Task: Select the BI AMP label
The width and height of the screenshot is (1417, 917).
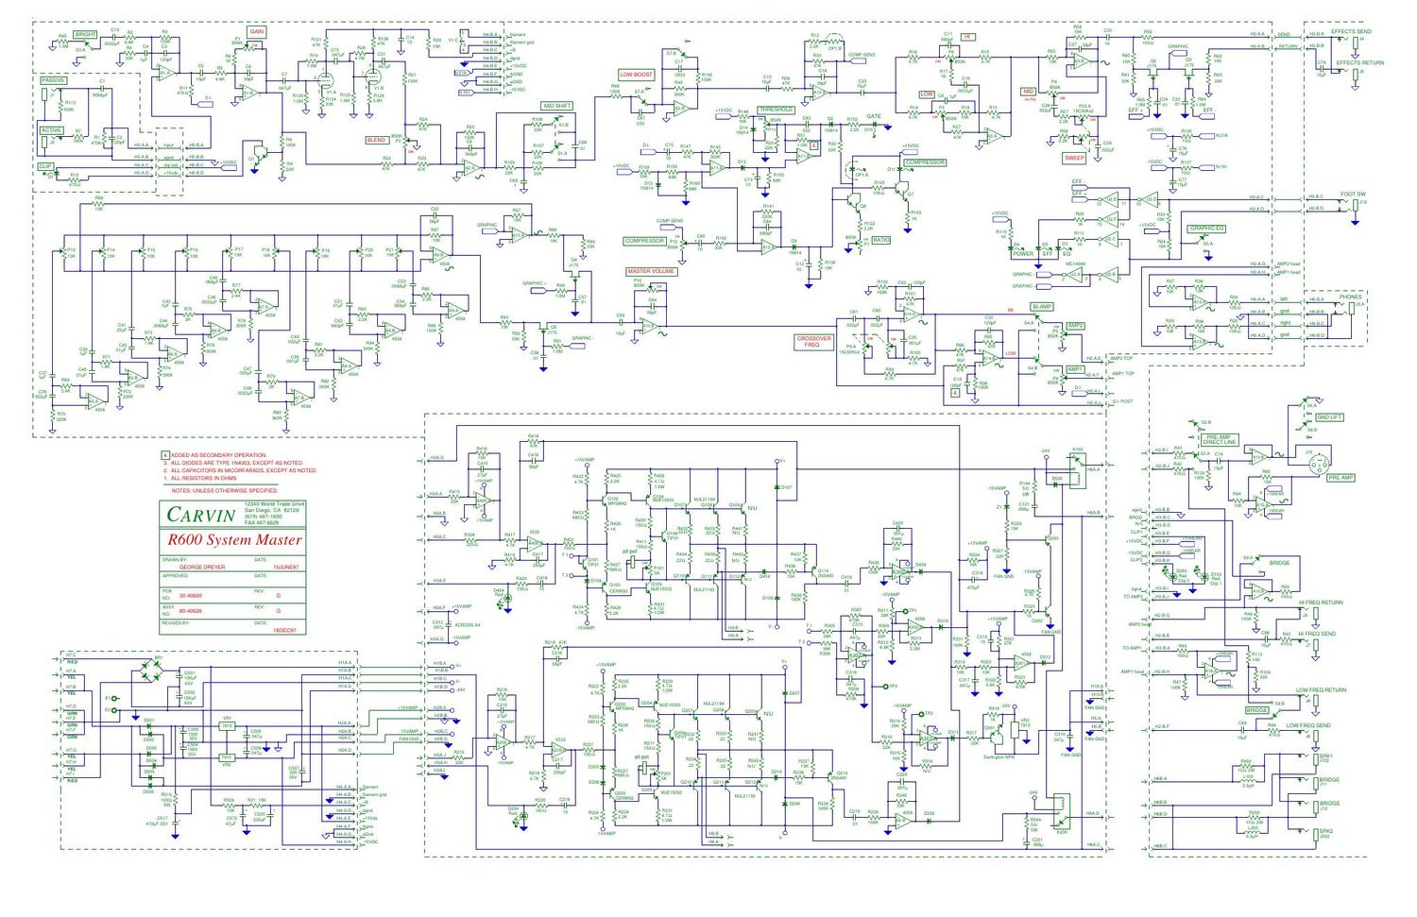Action: pos(1042,306)
